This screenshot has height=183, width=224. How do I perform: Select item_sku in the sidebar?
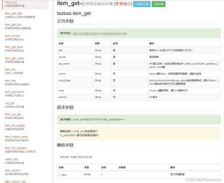[10, 70]
